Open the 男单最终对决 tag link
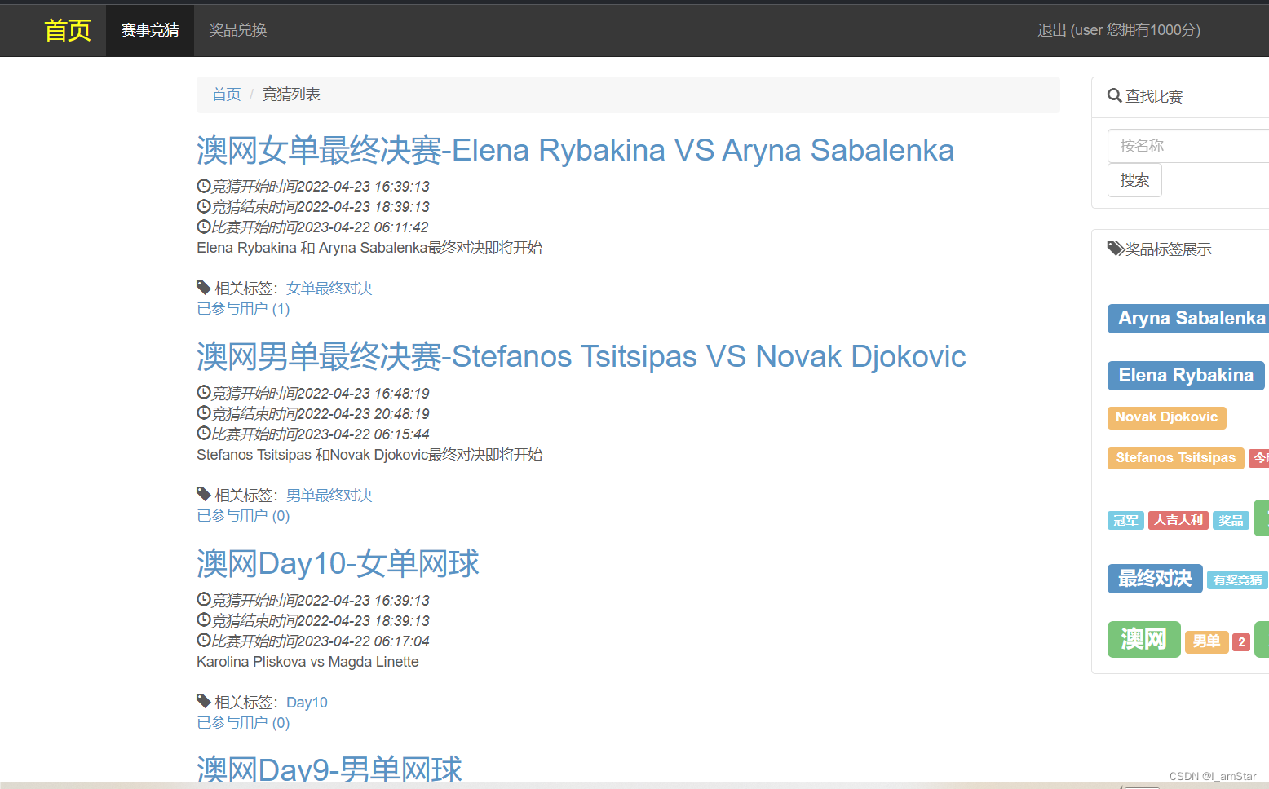This screenshot has width=1269, height=789. tap(329, 496)
